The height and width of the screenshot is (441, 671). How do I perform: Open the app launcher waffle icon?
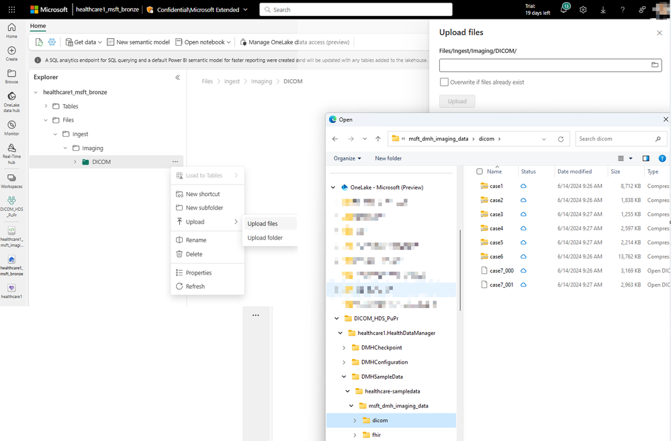click(11, 9)
